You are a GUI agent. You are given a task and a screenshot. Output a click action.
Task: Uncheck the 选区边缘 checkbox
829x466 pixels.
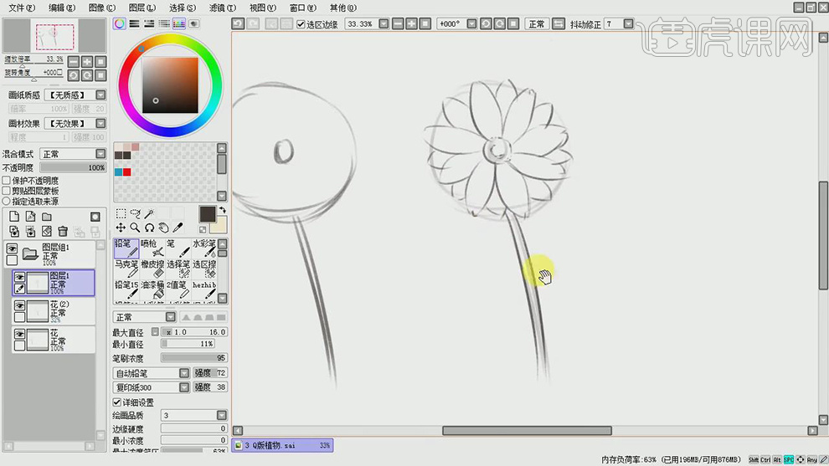[301, 24]
